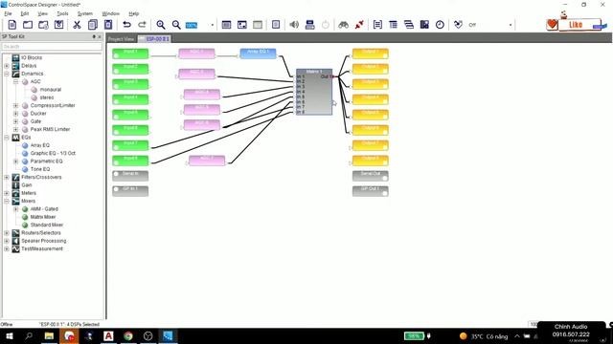Paste using the clipboard toolbar icon
The height and width of the screenshot is (344, 613).
(x=108, y=25)
